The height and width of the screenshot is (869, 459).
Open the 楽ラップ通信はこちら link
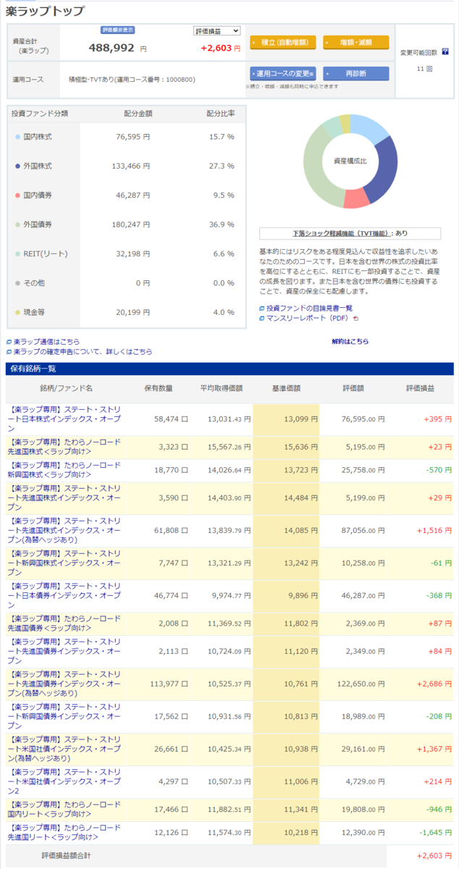[46, 342]
